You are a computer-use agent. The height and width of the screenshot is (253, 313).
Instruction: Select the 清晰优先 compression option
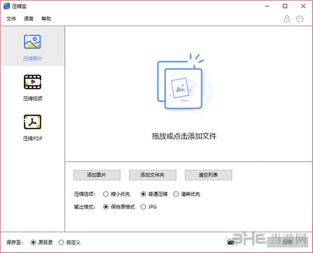[x=187, y=194]
